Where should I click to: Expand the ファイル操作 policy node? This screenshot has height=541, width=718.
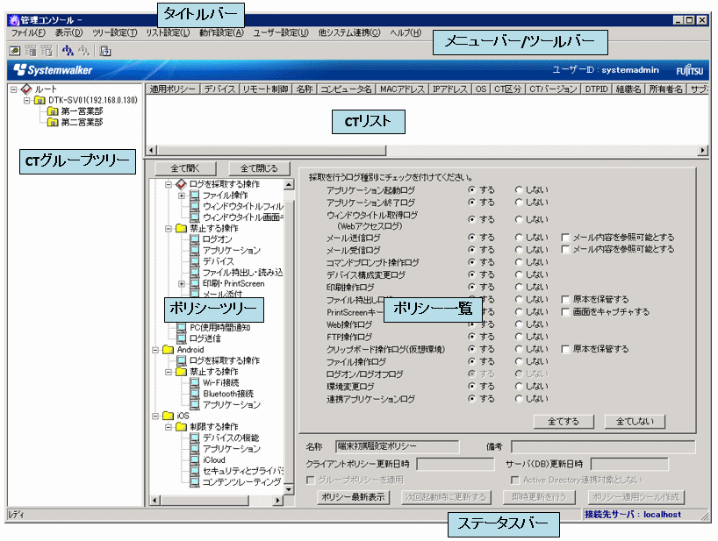tap(182, 196)
